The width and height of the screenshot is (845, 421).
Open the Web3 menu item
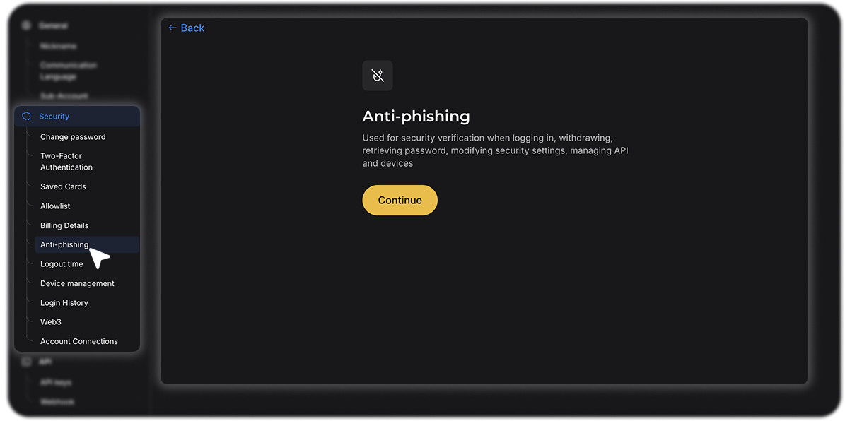pos(51,322)
